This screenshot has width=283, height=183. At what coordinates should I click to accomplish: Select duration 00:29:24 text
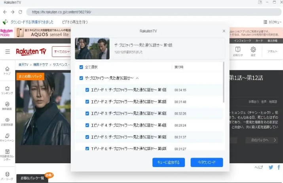point(180,125)
